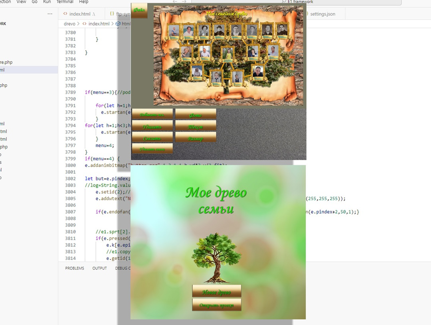Click the JSON braces icon on ftp-sync tab

(112, 14)
